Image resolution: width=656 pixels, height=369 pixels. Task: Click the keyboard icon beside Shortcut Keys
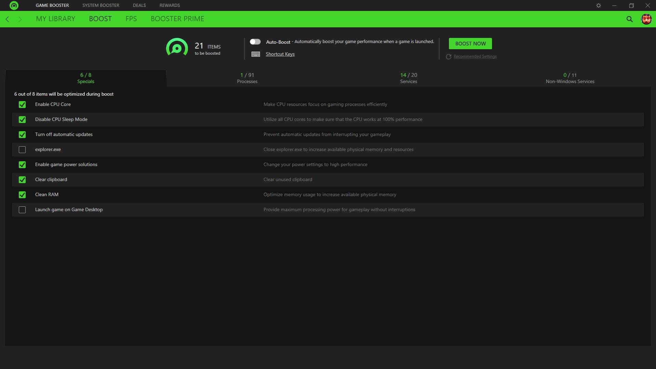point(256,54)
